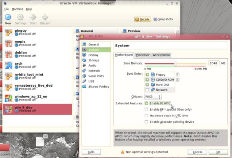
Task: Select the nvidia_test_mint VM icon
Action: pos(8,76)
